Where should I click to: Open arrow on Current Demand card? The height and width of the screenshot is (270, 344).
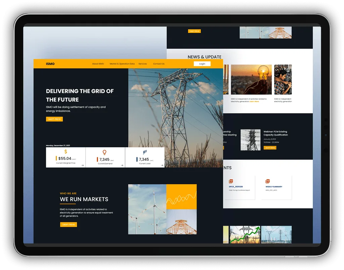(122, 165)
